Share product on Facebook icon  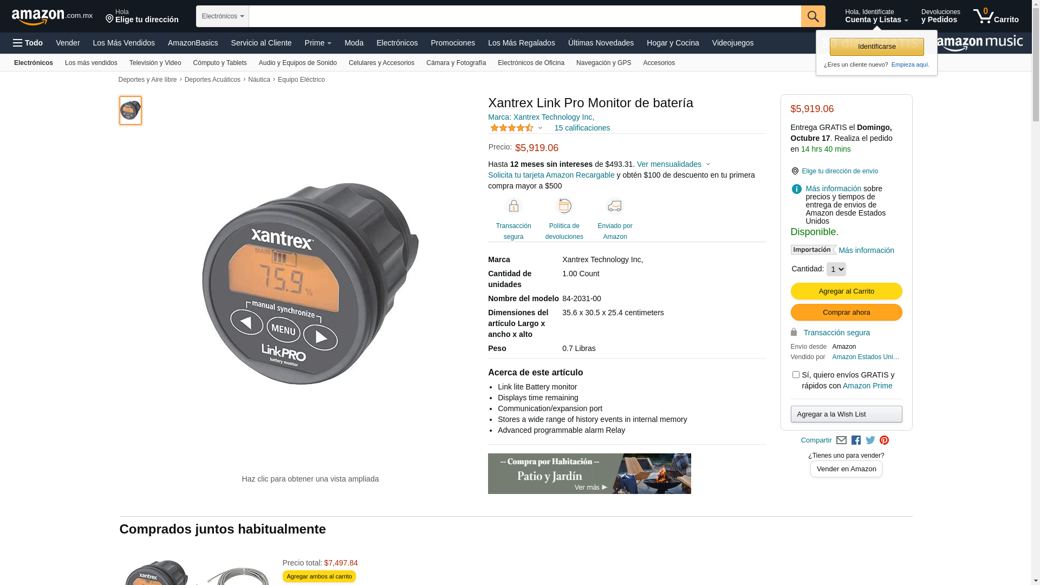tap(856, 440)
